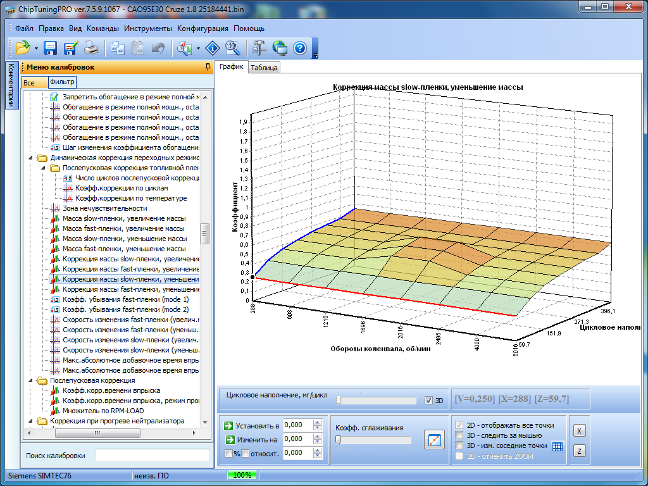Click the smoothing apply graph icon
Screen dimensions: 648x486
[x=434, y=440]
